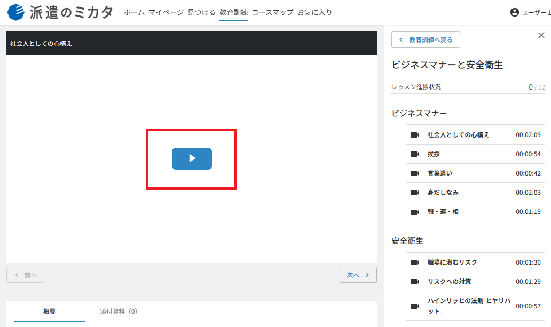Play the lesson video

[192, 158]
